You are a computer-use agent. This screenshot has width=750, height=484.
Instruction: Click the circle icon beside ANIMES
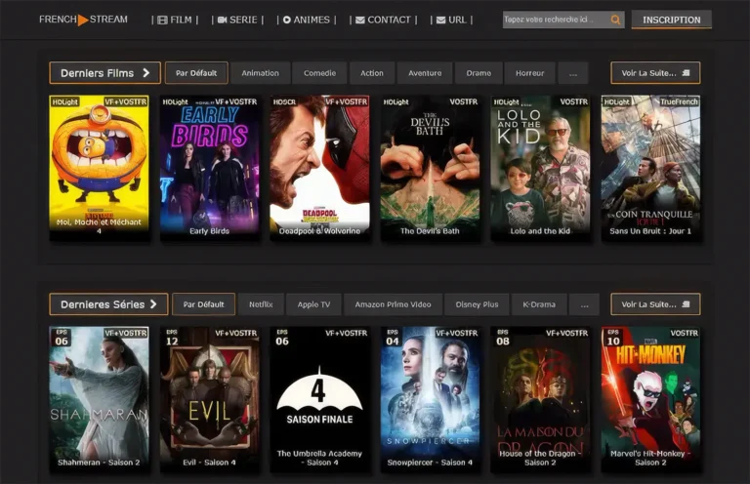287,20
